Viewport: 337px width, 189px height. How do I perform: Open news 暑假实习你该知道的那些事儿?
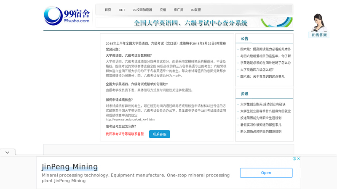coord(261,125)
